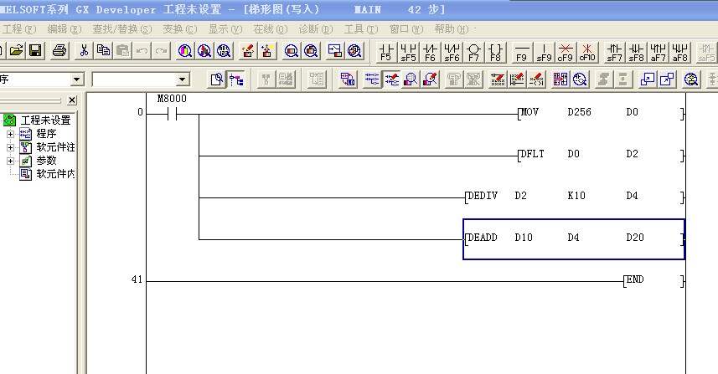Image resolution: width=718 pixels, height=374 pixels.
Task: Toggle the ladder write mode button
Action: (390, 79)
